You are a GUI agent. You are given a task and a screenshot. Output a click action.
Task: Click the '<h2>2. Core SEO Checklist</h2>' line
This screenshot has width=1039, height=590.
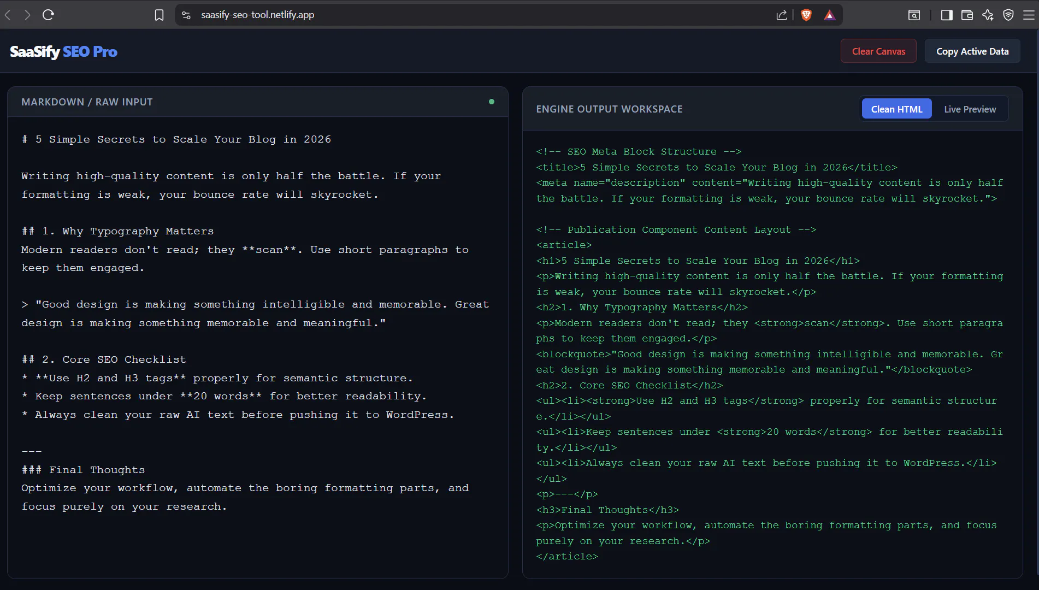click(629, 385)
